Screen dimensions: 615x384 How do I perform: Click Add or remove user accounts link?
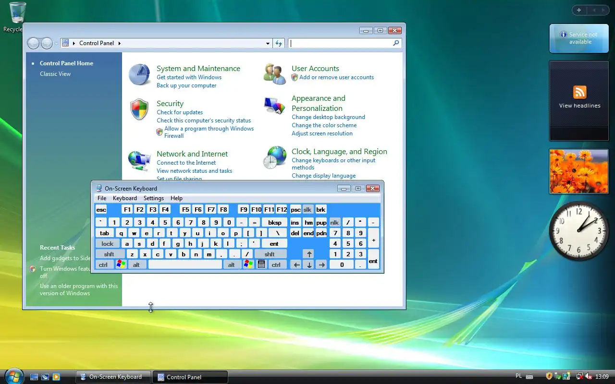[336, 77]
